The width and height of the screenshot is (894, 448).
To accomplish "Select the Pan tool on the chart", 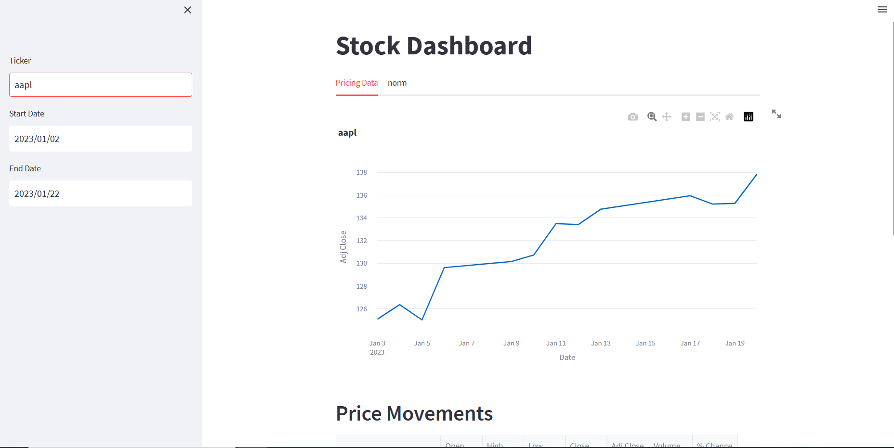I will [x=667, y=116].
